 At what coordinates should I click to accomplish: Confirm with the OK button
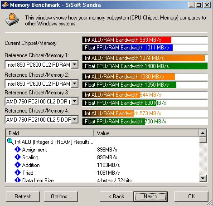191,196
